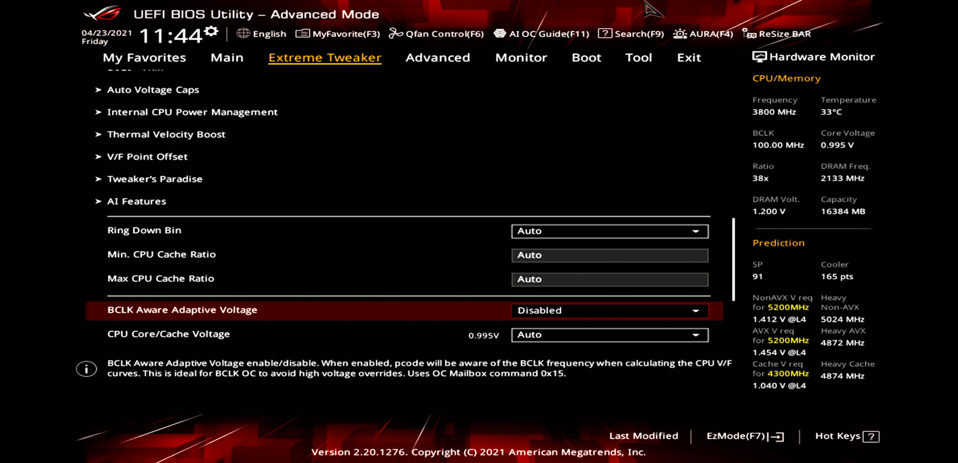Image resolution: width=958 pixels, height=463 pixels.
Task: Open My Favorites tab
Action: point(144,57)
